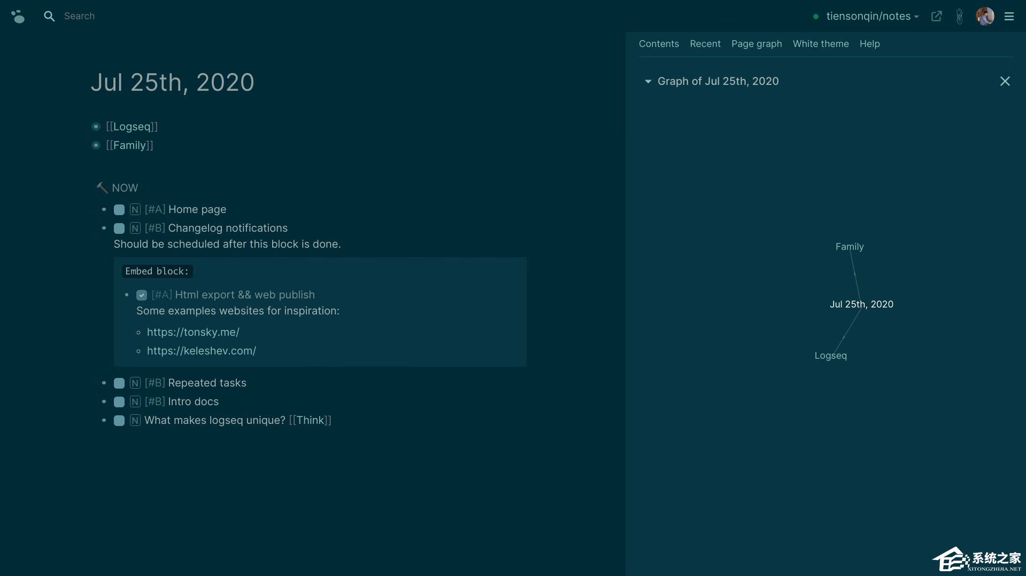Image resolution: width=1026 pixels, height=576 pixels.
Task: Click the [#B] priority on Intro docs
Action: (155, 401)
